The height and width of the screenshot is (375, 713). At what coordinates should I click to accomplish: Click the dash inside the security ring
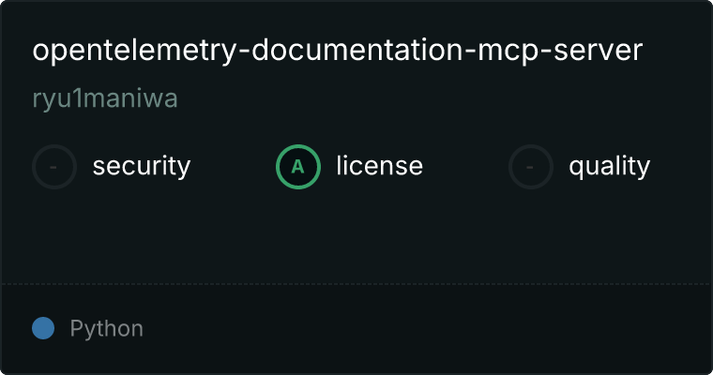pyautogui.click(x=53, y=168)
